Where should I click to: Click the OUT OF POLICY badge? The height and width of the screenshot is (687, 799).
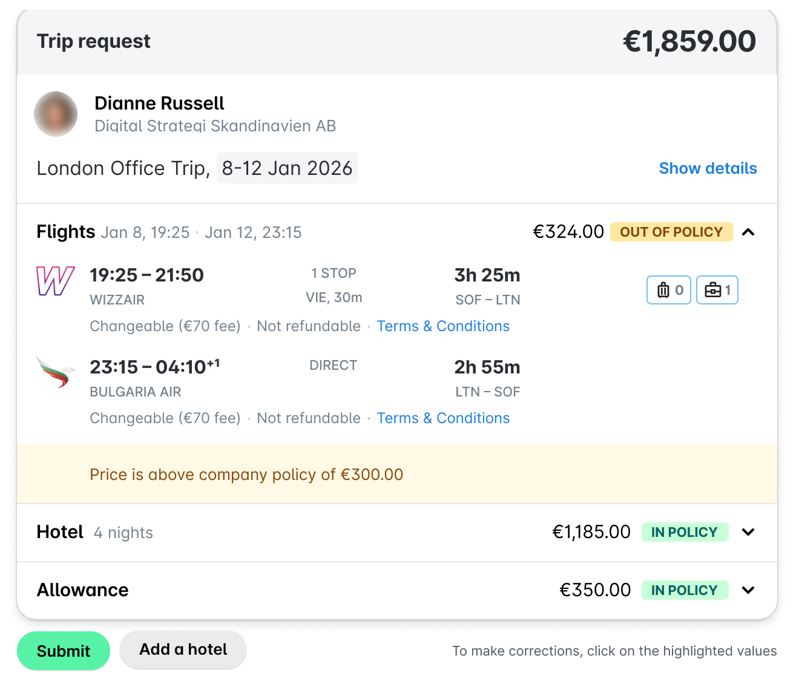pyautogui.click(x=671, y=232)
